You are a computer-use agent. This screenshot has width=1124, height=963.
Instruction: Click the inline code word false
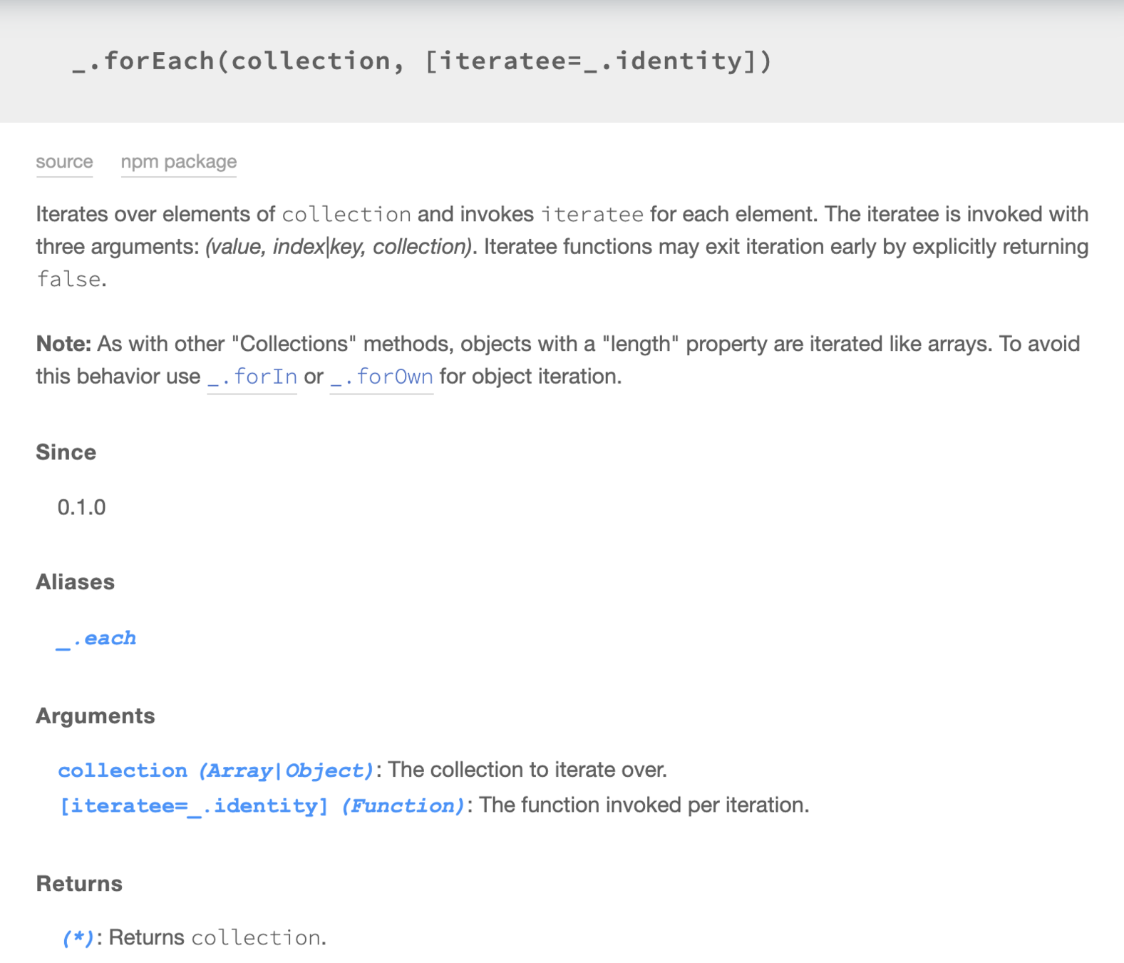click(69, 279)
